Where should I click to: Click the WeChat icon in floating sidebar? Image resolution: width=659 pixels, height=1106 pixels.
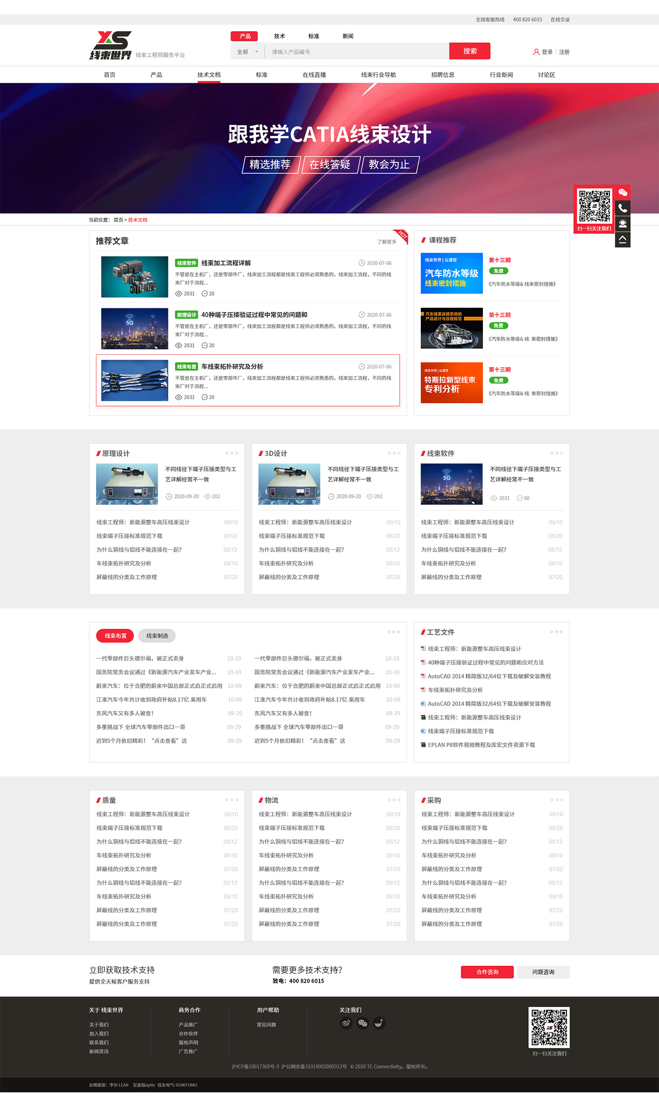click(622, 192)
